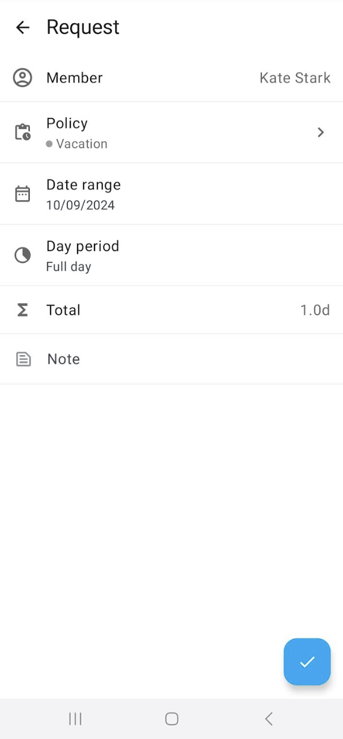Select the Member row for Kate Stark

pyautogui.click(x=171, y=78)
